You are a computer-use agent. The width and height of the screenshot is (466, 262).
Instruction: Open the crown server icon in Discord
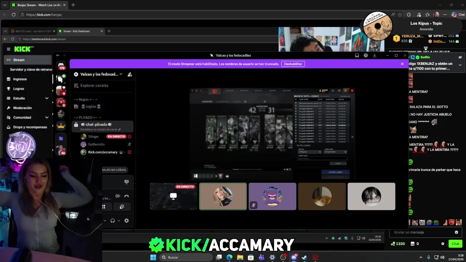61,126
